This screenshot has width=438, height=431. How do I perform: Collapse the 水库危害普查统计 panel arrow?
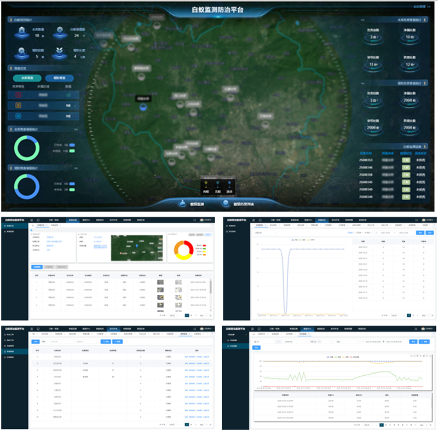click(362, 20)
